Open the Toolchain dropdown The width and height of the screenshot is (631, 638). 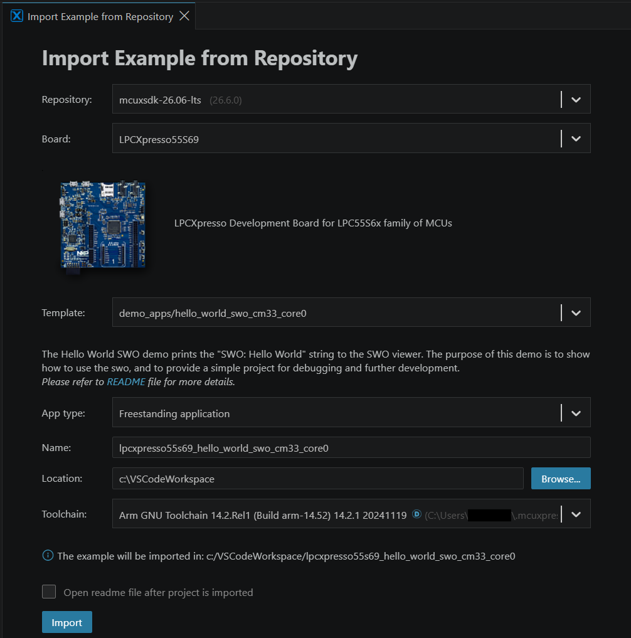point(351,514)
